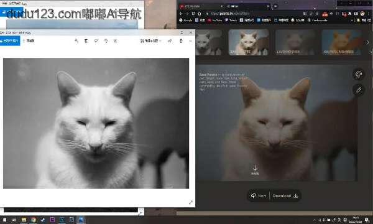Click the pencil edit icon on the right
This screenshot has height=224, width=373.
pyautogui.click(x=359, y=90)
